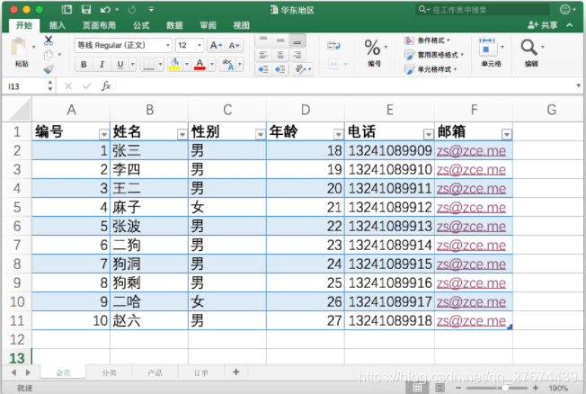
Task: Center text horizontally
Action: click(280, 55)
